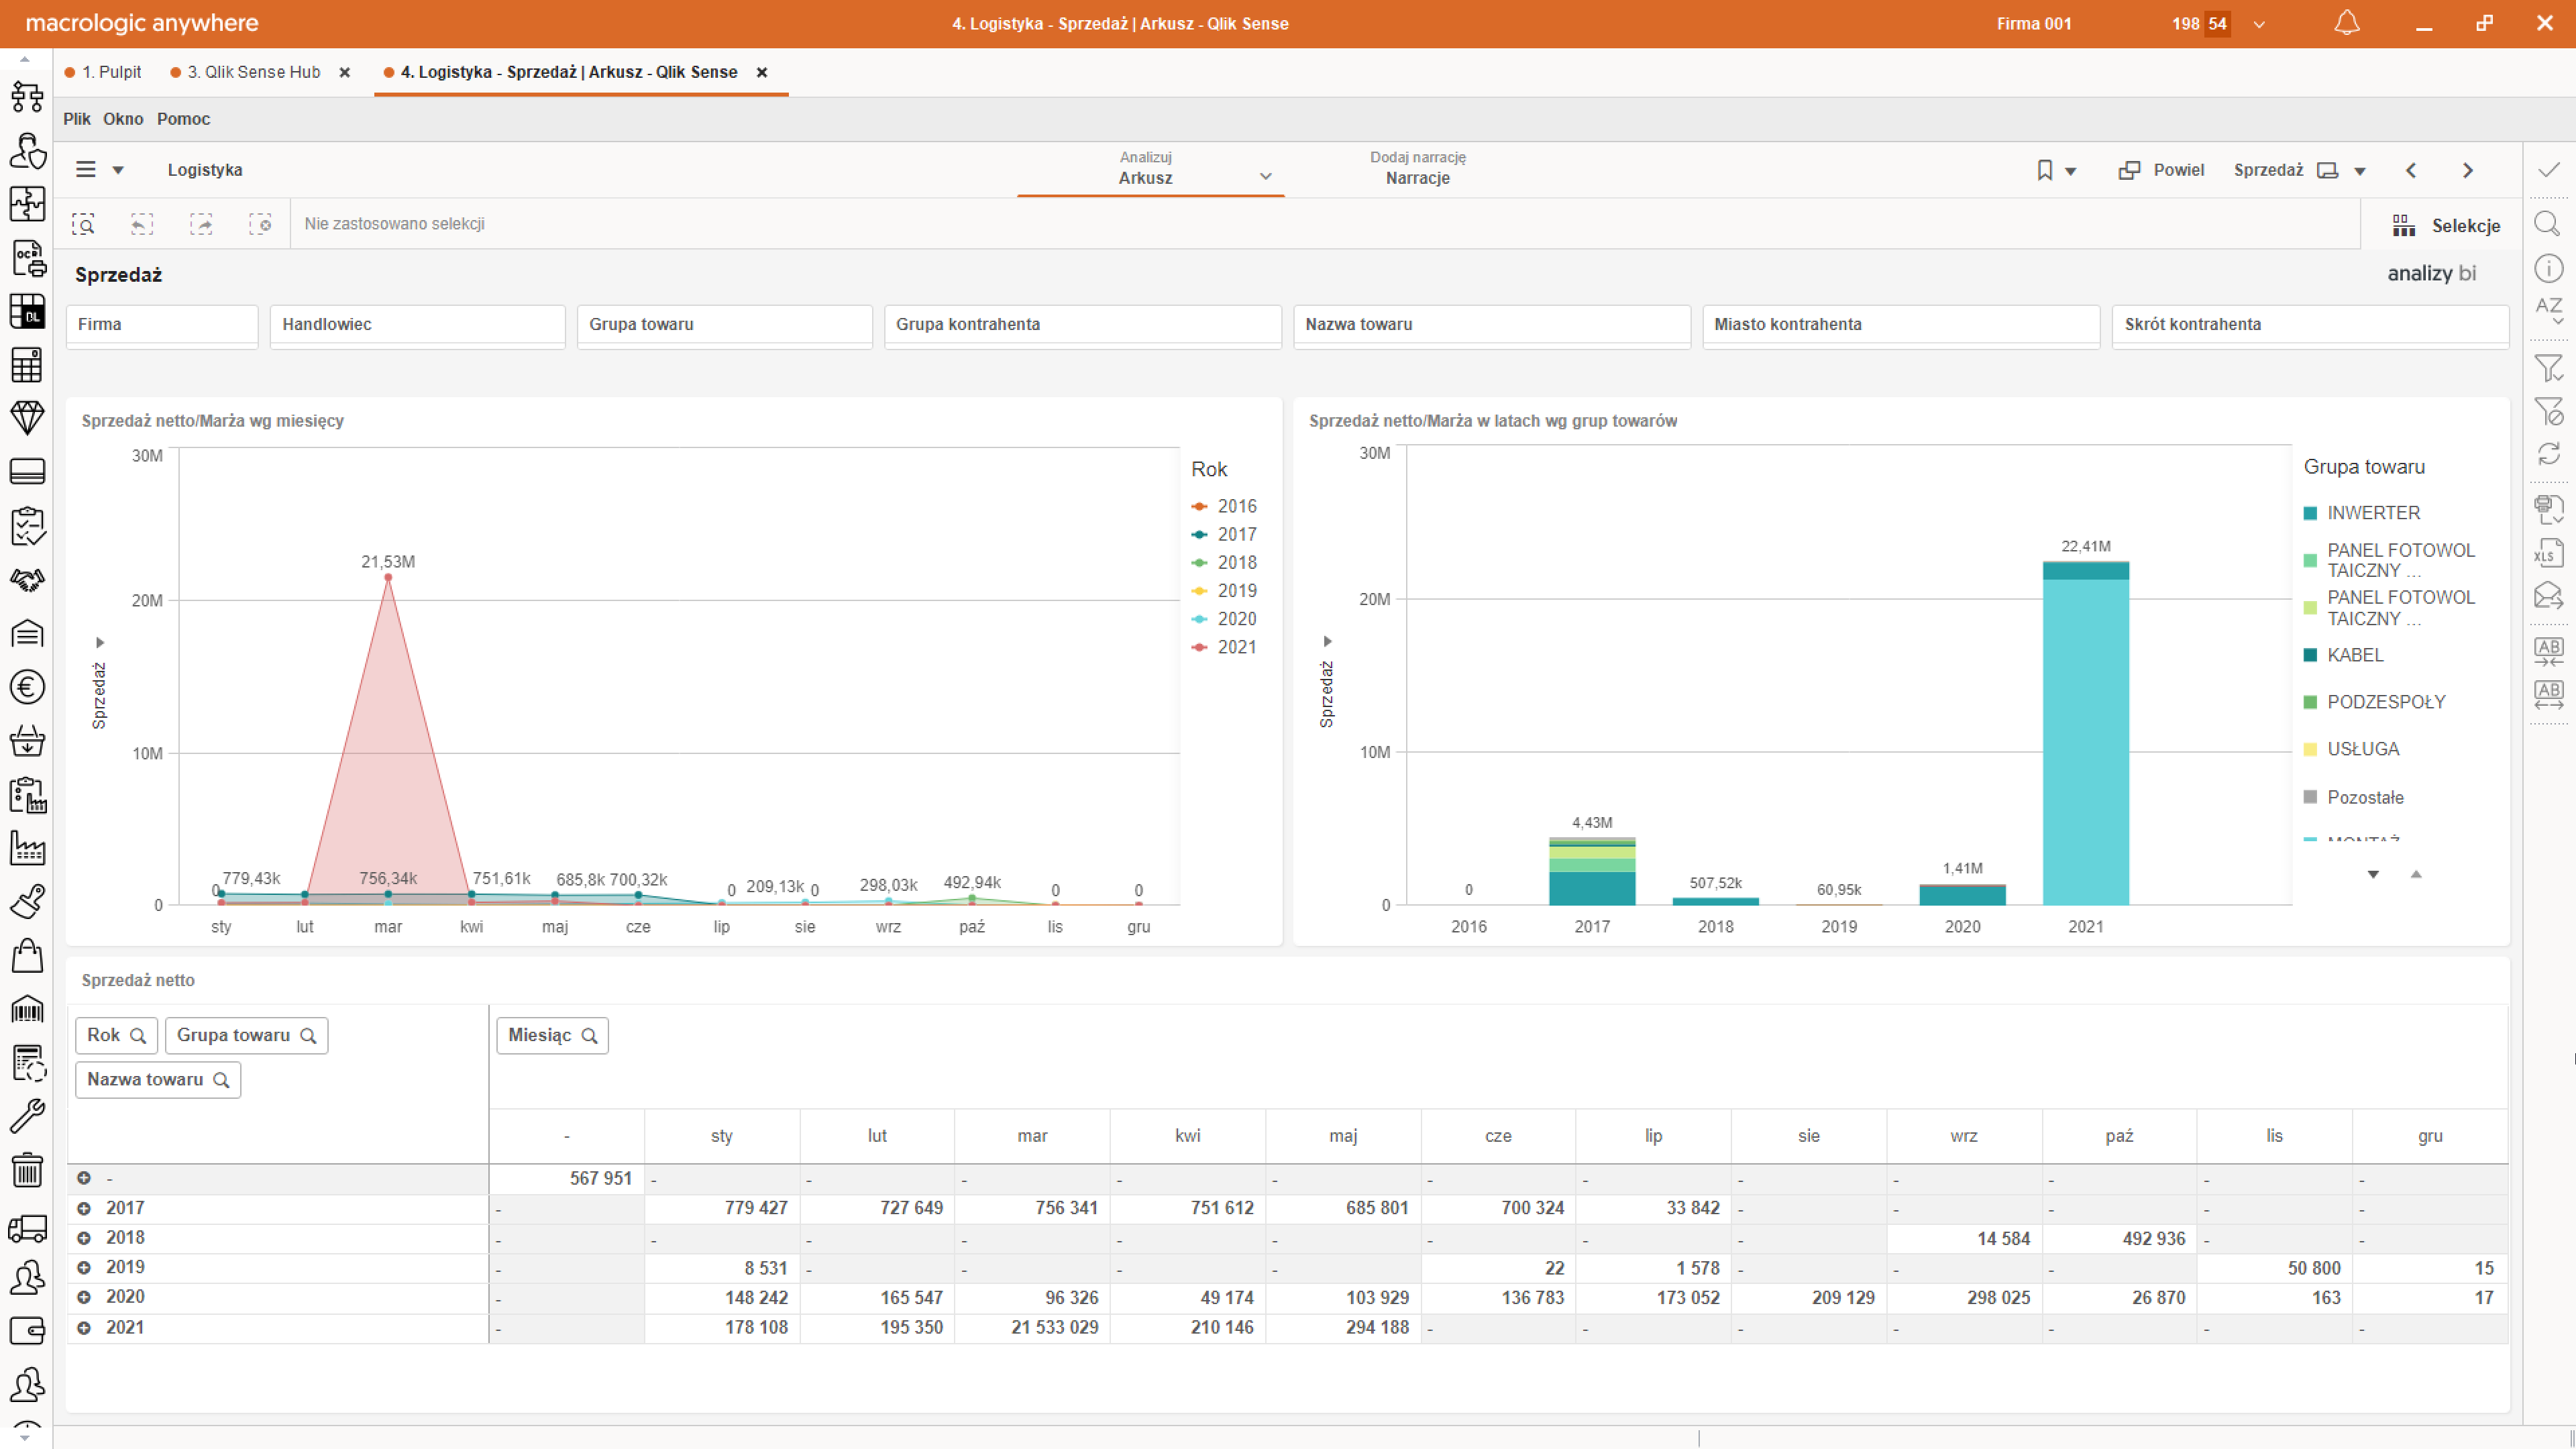Open smart search selection tool icon
Screen dimensions: 2576x1449
click(x=83, y=224)
